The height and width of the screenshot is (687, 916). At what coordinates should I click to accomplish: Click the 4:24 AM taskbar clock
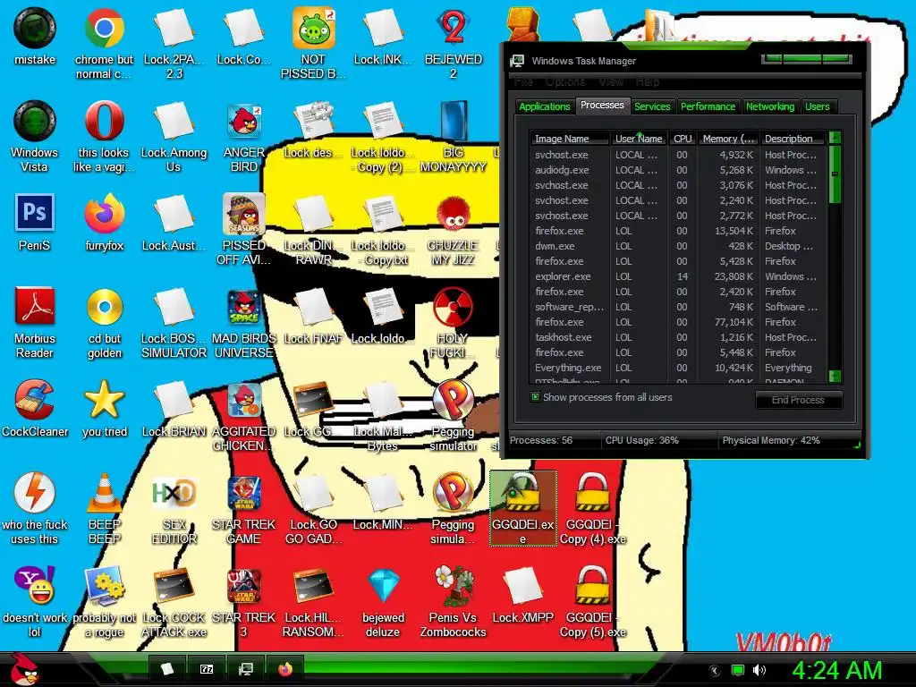coord(837,670)
